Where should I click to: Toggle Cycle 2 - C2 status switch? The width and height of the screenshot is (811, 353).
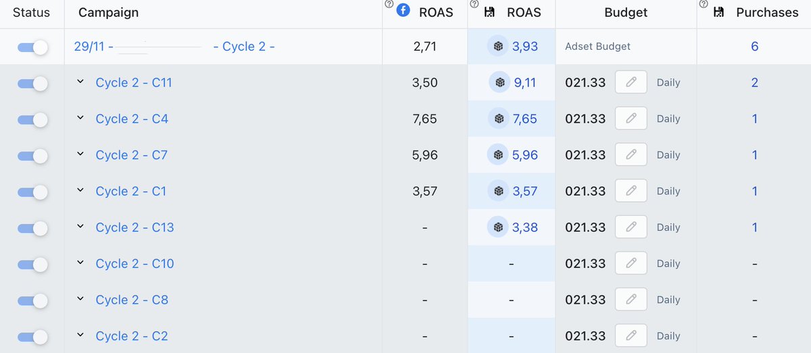click(x=32, y=336)
